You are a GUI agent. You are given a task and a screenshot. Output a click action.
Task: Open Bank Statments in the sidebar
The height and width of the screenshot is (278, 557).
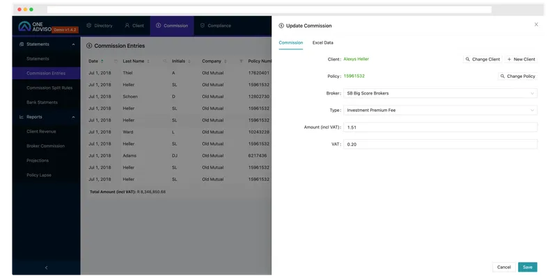point(42,102)
